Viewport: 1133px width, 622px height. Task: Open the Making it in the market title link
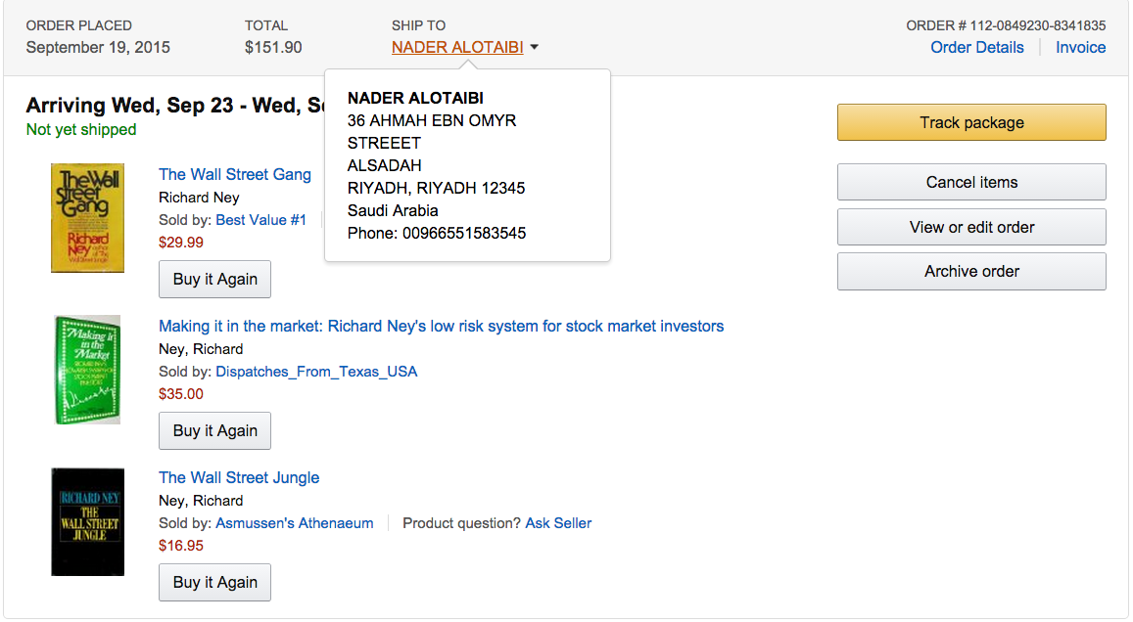(441, 326)
